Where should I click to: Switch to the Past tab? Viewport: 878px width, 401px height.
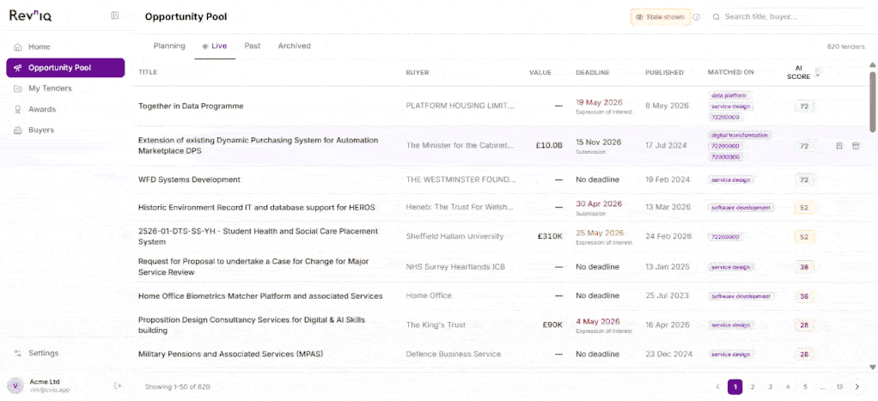click(252, 46)
